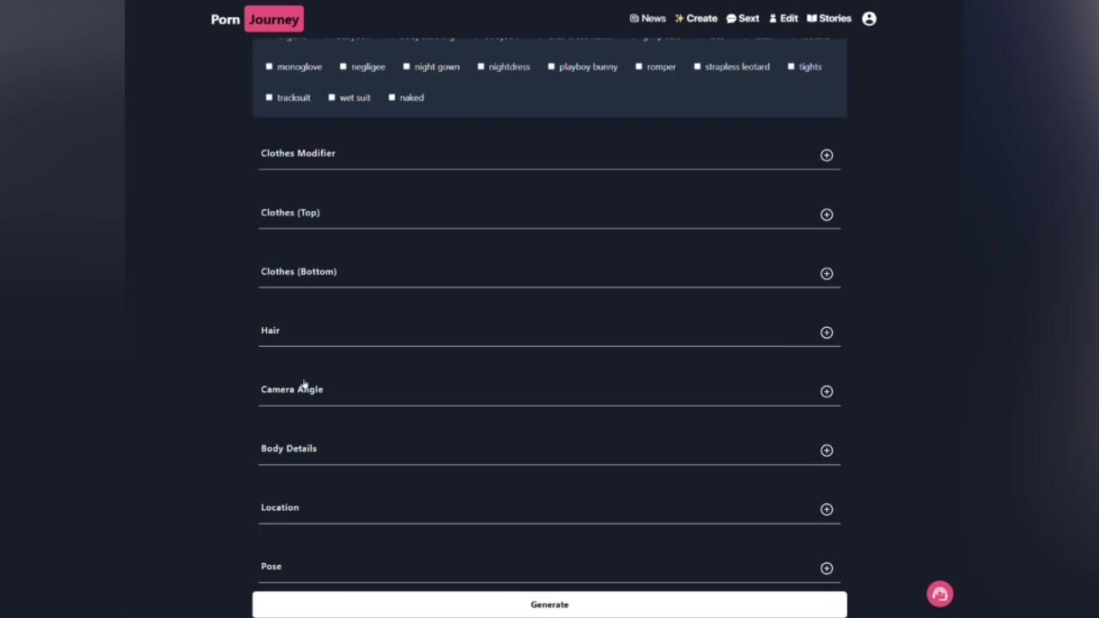The height and width of the screenshot is (618, 1099).
Task: Expand the Clothes (Top) section
Action: pyautogui.click(x=826, y=215)
